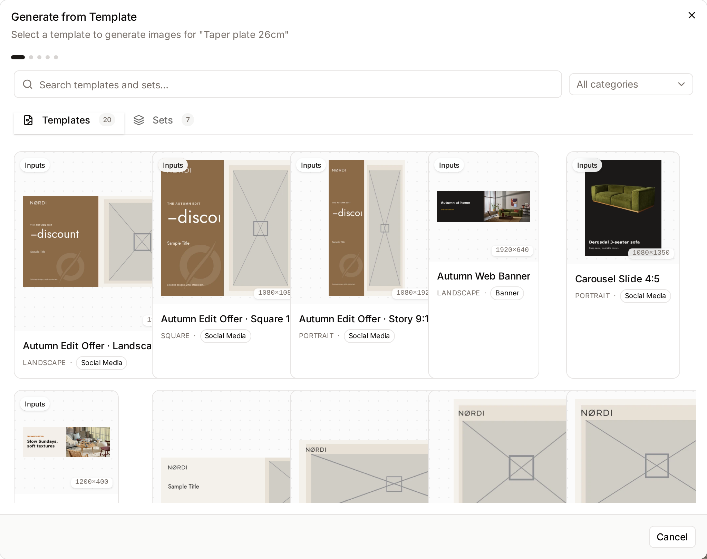Click the Autumn Edit Offer · Story title
The image size is (707, 559).
pos(364,319)
